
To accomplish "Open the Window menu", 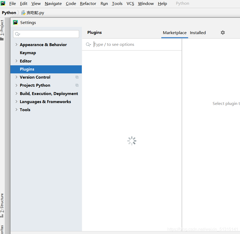I will pos(146,4).
